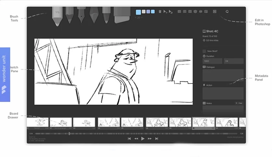Screen dimensions: 272x157
Task: Click the circular undo arrow icon
Action: pyautogui.click(x=227, y=12)
